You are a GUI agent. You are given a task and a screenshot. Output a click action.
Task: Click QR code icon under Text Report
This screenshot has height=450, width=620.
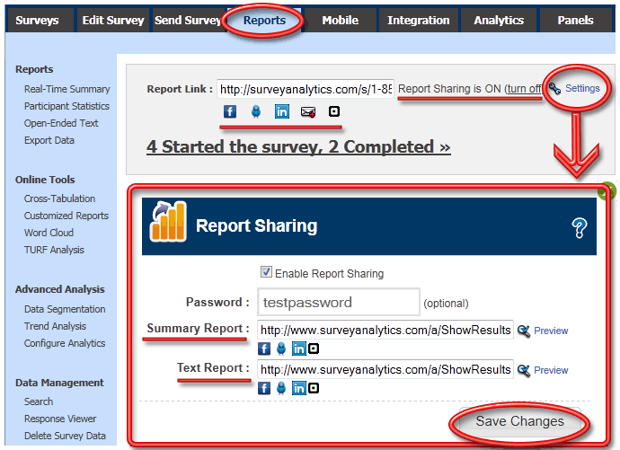[314, 388]
